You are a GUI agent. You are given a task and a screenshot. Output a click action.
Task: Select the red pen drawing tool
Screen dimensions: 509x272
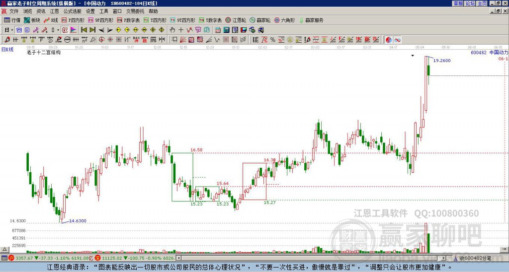pyautogui.click(x=7, y=40)
